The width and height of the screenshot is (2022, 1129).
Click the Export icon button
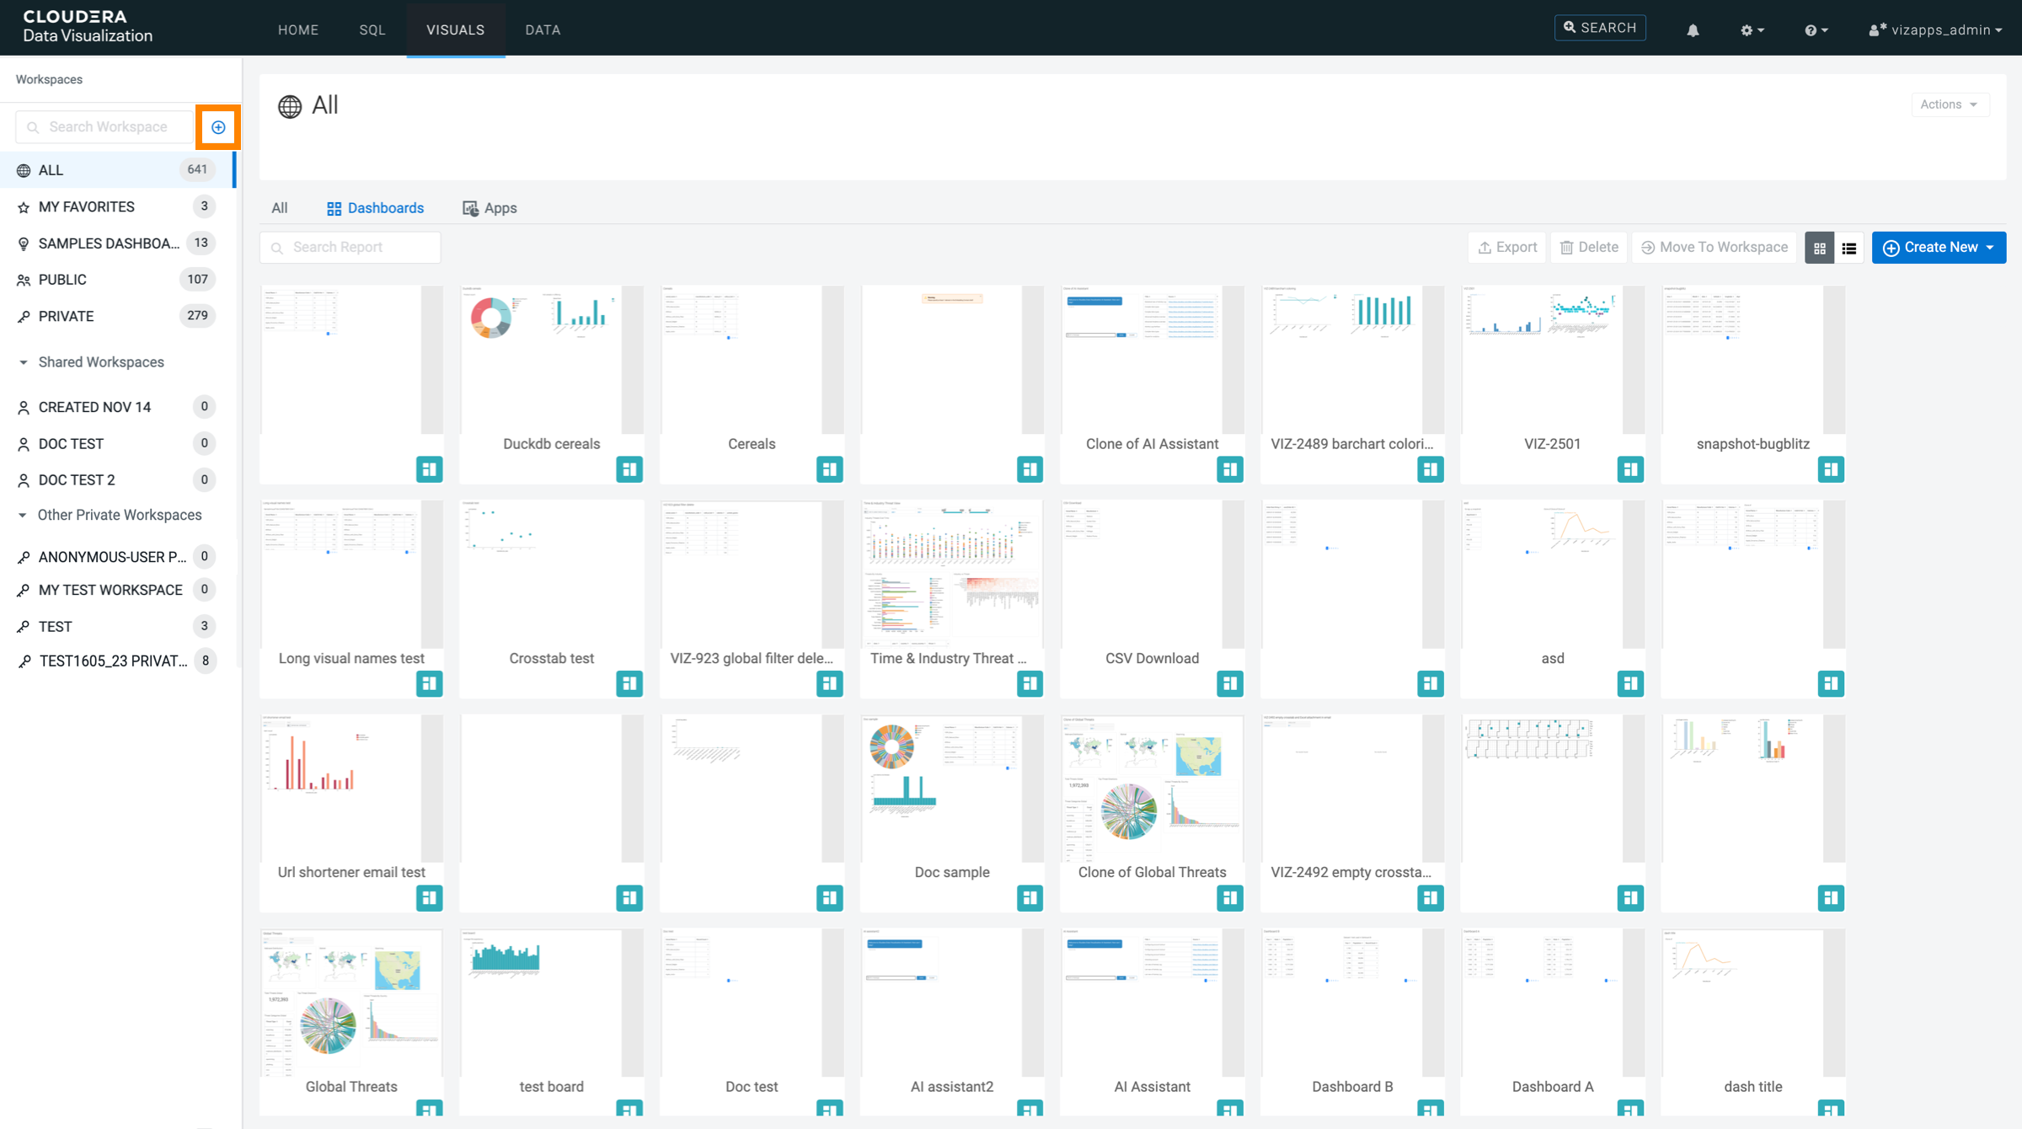1506,247
